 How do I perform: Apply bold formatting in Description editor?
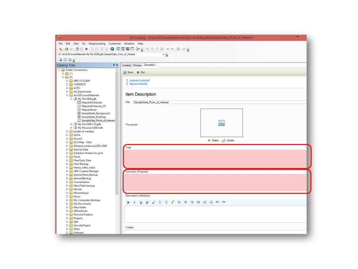pyautogui.click(x=128, y=202)
